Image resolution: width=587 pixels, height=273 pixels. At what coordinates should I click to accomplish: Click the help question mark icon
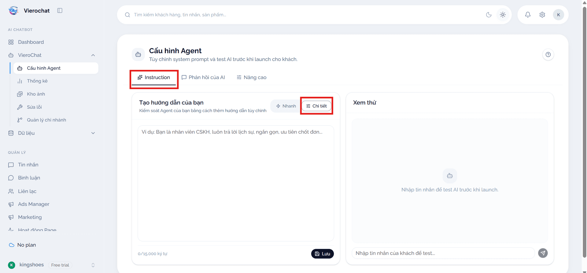(548, 55)
